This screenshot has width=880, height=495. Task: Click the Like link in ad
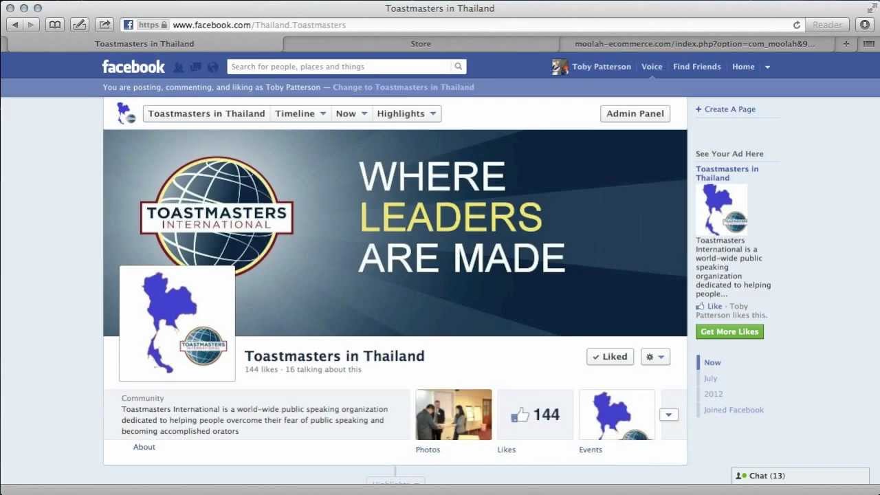coord(714,307)
